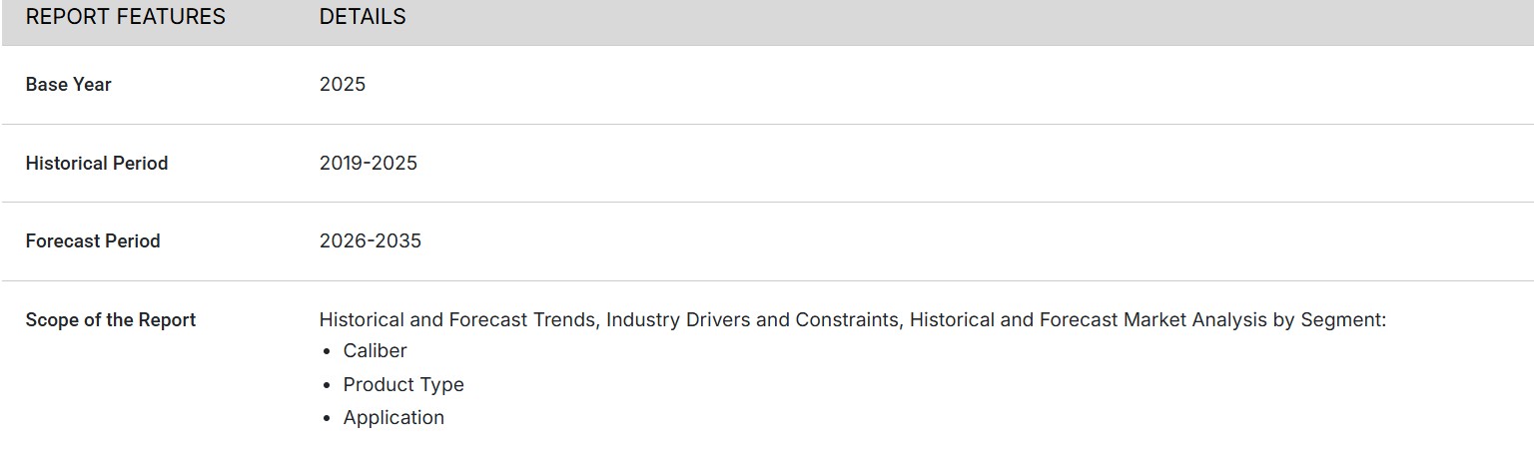Click the Base Year value 2025
This screenshot has height=459, width=1534.
pyautogui.click(x=343, y=85)
